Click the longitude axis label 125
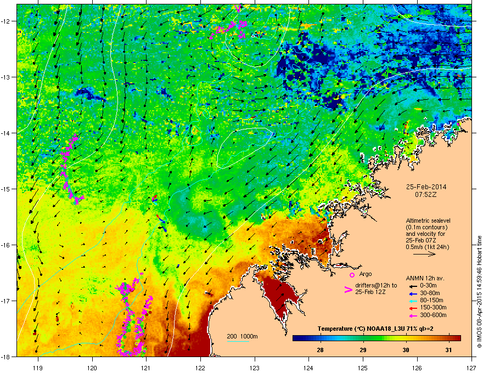 point(363,368)
